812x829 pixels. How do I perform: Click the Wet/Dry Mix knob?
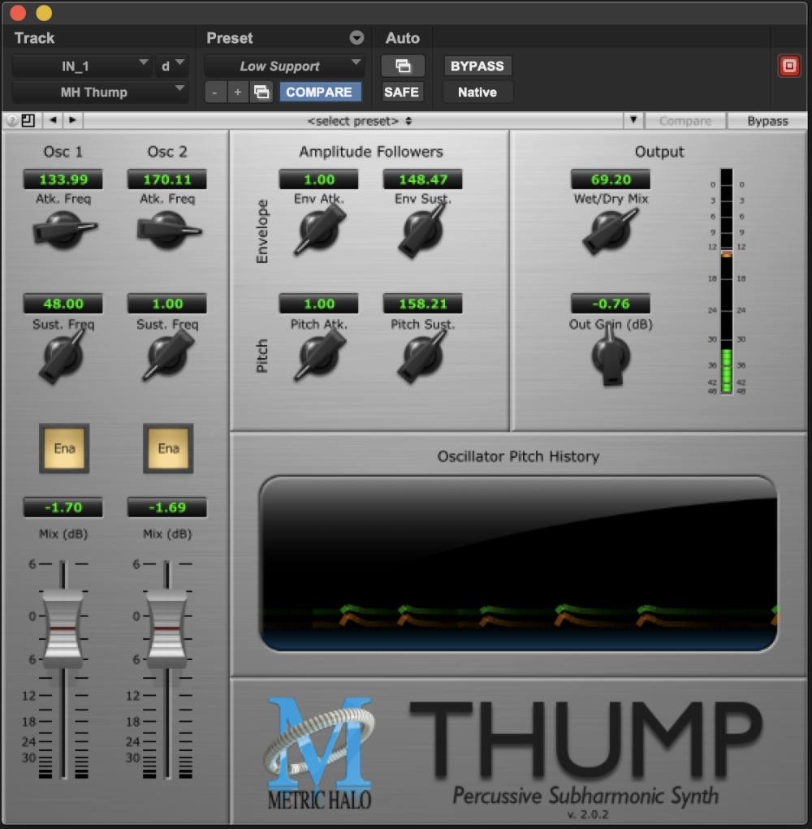pos(610,231)
